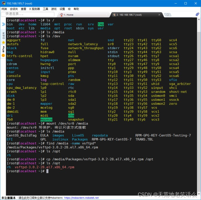Click the orange globe sidebar icon
The width and height of the screenshot is (201, 200).
tap(3, 55)
